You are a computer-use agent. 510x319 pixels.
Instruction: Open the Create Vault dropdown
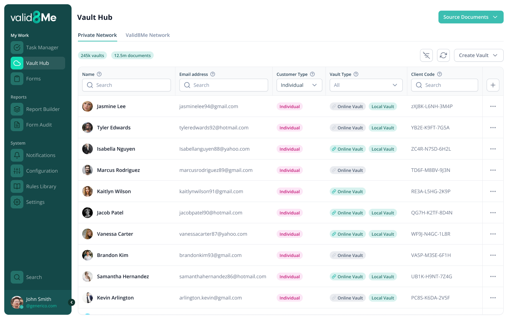[x=478, y=55]
